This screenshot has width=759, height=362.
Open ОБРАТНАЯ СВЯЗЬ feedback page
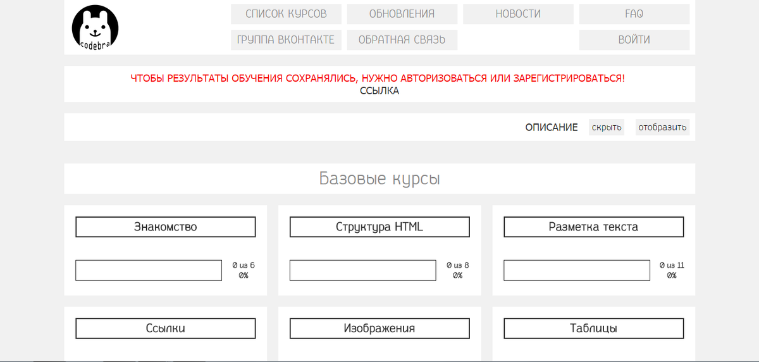(402, 40)
